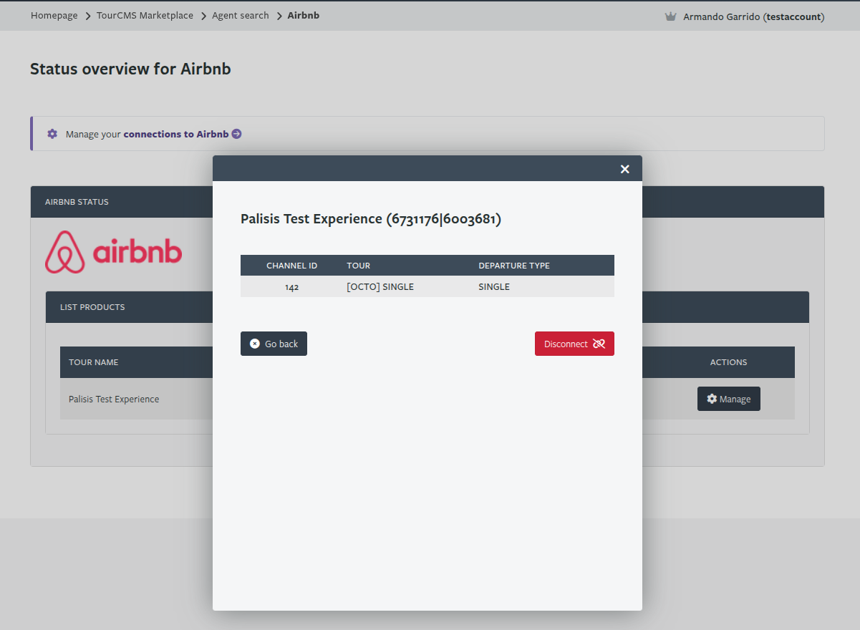Viewport: 860px width, 630px height.
Task: Click the Status overview for Airbnb heading
Action: (x=130, y=69)
